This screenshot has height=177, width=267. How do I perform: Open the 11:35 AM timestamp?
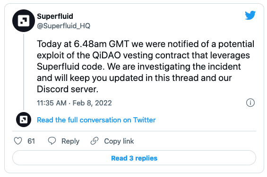click(52, 103)
